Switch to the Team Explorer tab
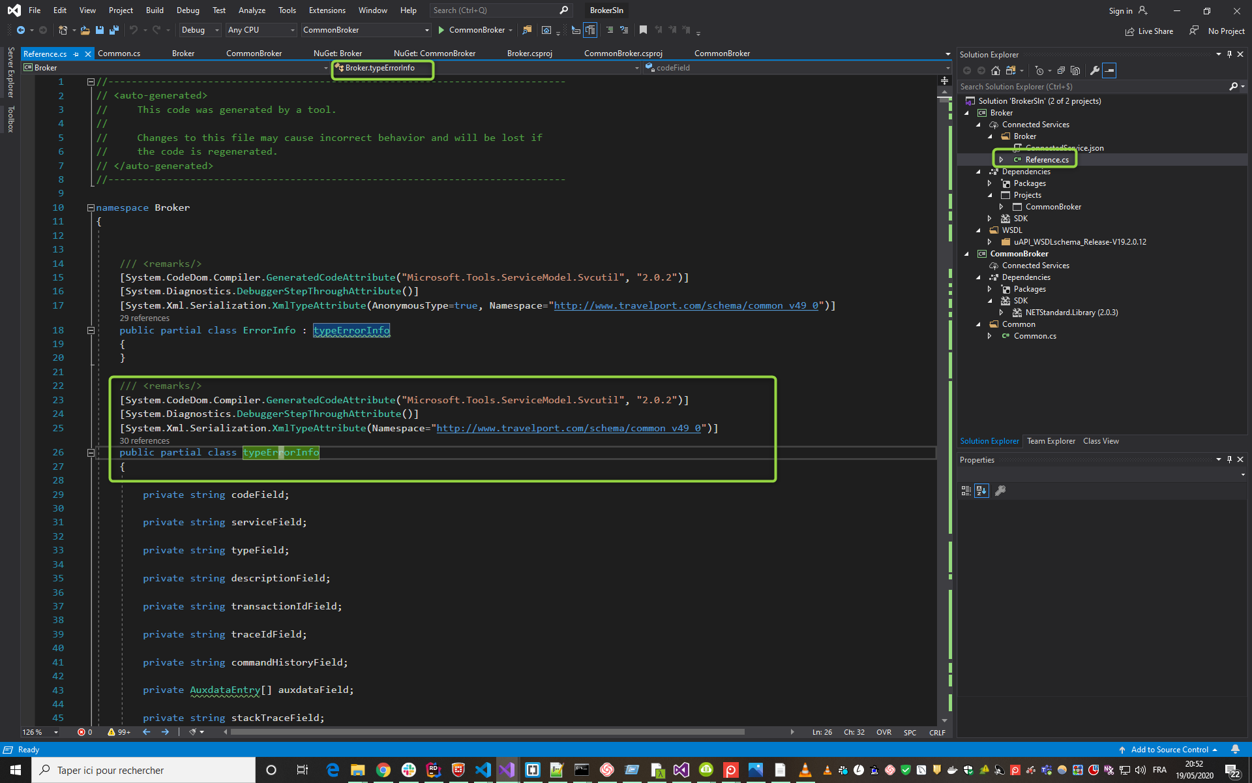The height and width of the screenshot is (783, 1252). pyautogui.click(x=1051, y=441)
